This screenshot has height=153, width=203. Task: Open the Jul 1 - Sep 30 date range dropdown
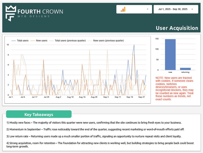click(x=176, y=9)
